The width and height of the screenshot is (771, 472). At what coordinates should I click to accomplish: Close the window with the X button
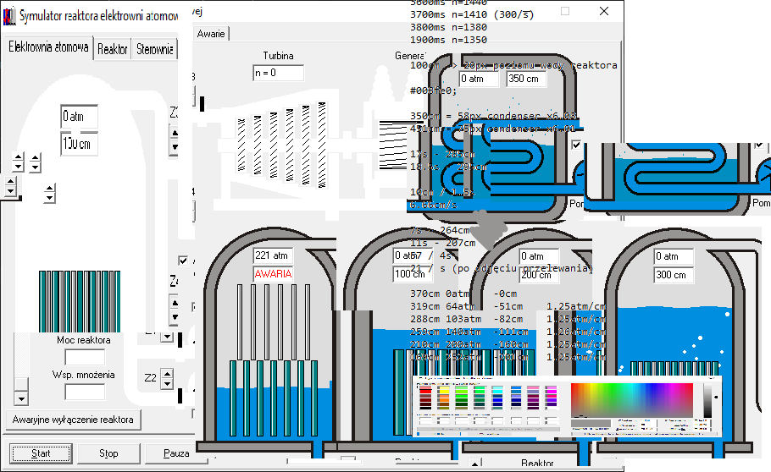603,12
